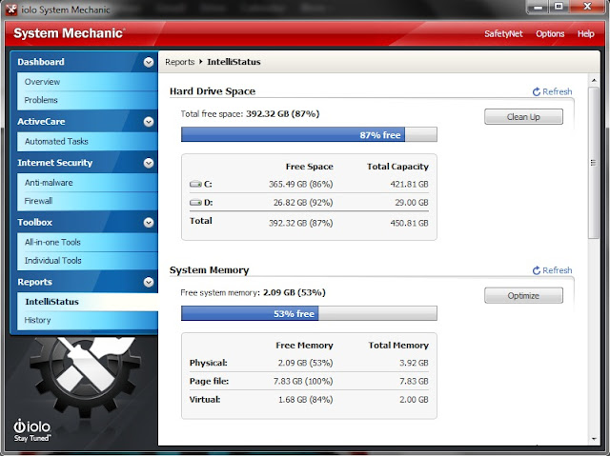The width and height of the screenshot is (610, 456).
Task: Click the Reports breadcrumb link
Action: (x=179, y=62)
